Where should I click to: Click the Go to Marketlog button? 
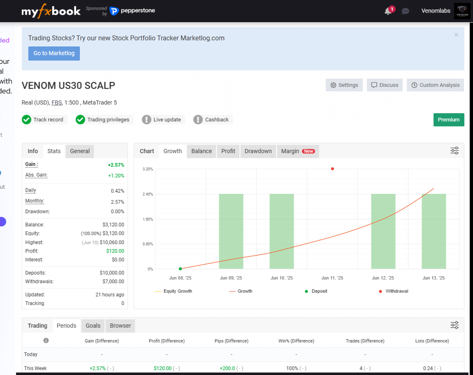pos(54,54)
